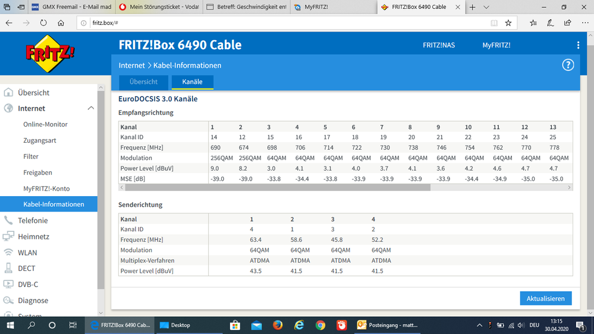Open Firefox from the taskbar
The height and width of the screenshot is (334, 594).
(x=278, y=325)
